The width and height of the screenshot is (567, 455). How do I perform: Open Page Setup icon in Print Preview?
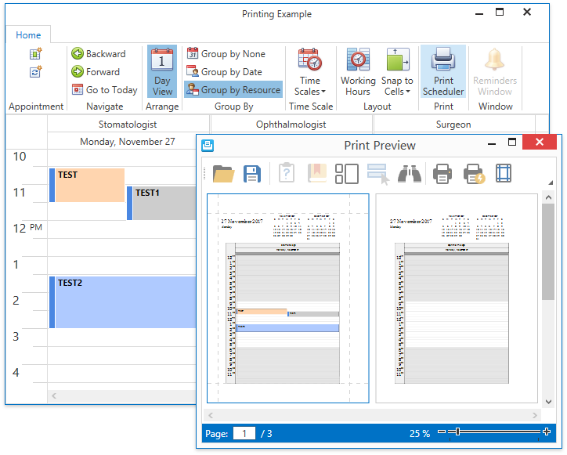[504, 173]
